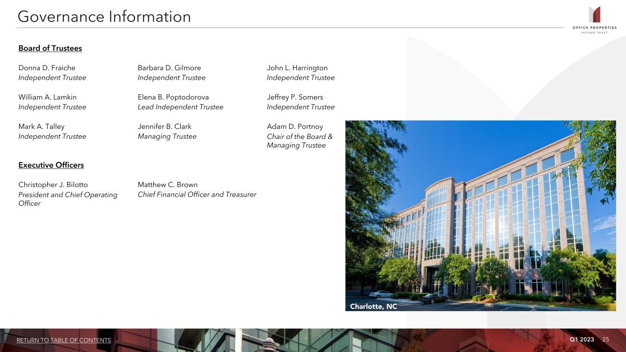Select the name 'Christopher J. Bilotto'
The image size is (626, 352).
pyautogui.click(x=53, y=185)
